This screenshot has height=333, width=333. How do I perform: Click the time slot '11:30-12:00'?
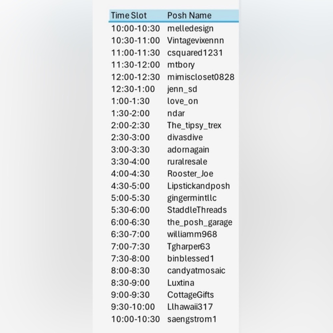click(x=135, y=65)
